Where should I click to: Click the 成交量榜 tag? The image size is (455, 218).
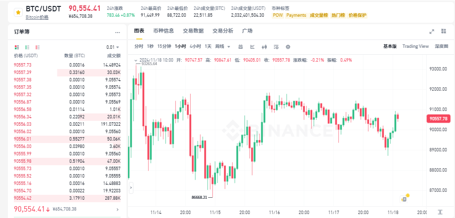[318, 15]
